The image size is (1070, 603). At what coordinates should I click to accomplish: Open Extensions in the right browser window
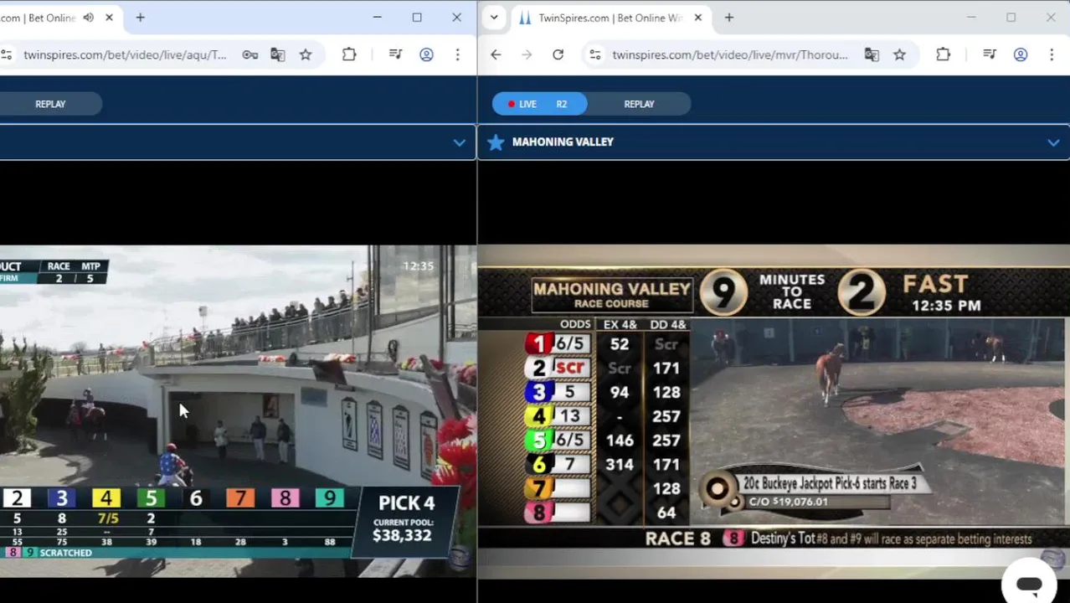(x=943, y=54)
